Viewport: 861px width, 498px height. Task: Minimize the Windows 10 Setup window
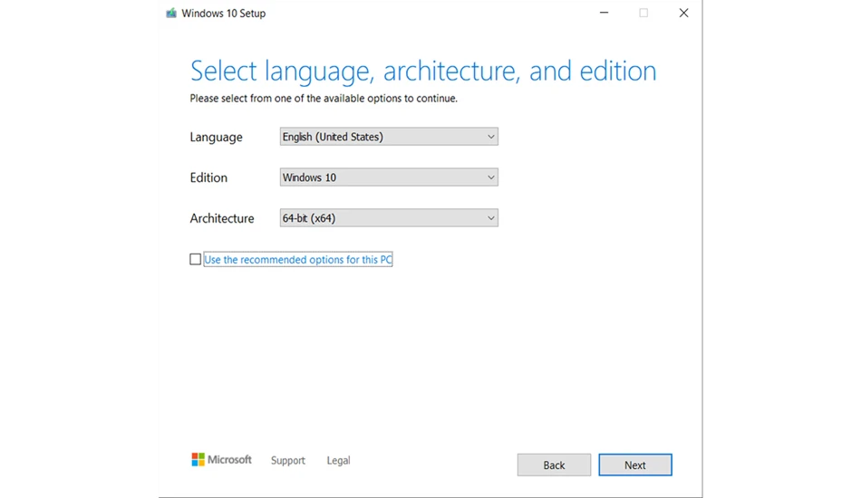click(x=604, y=13)
